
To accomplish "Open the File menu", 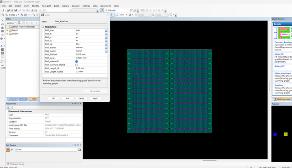I will pos(4,6).
